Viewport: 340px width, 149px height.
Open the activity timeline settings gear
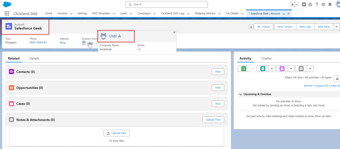pyautogui.click(x=337, y=79)
